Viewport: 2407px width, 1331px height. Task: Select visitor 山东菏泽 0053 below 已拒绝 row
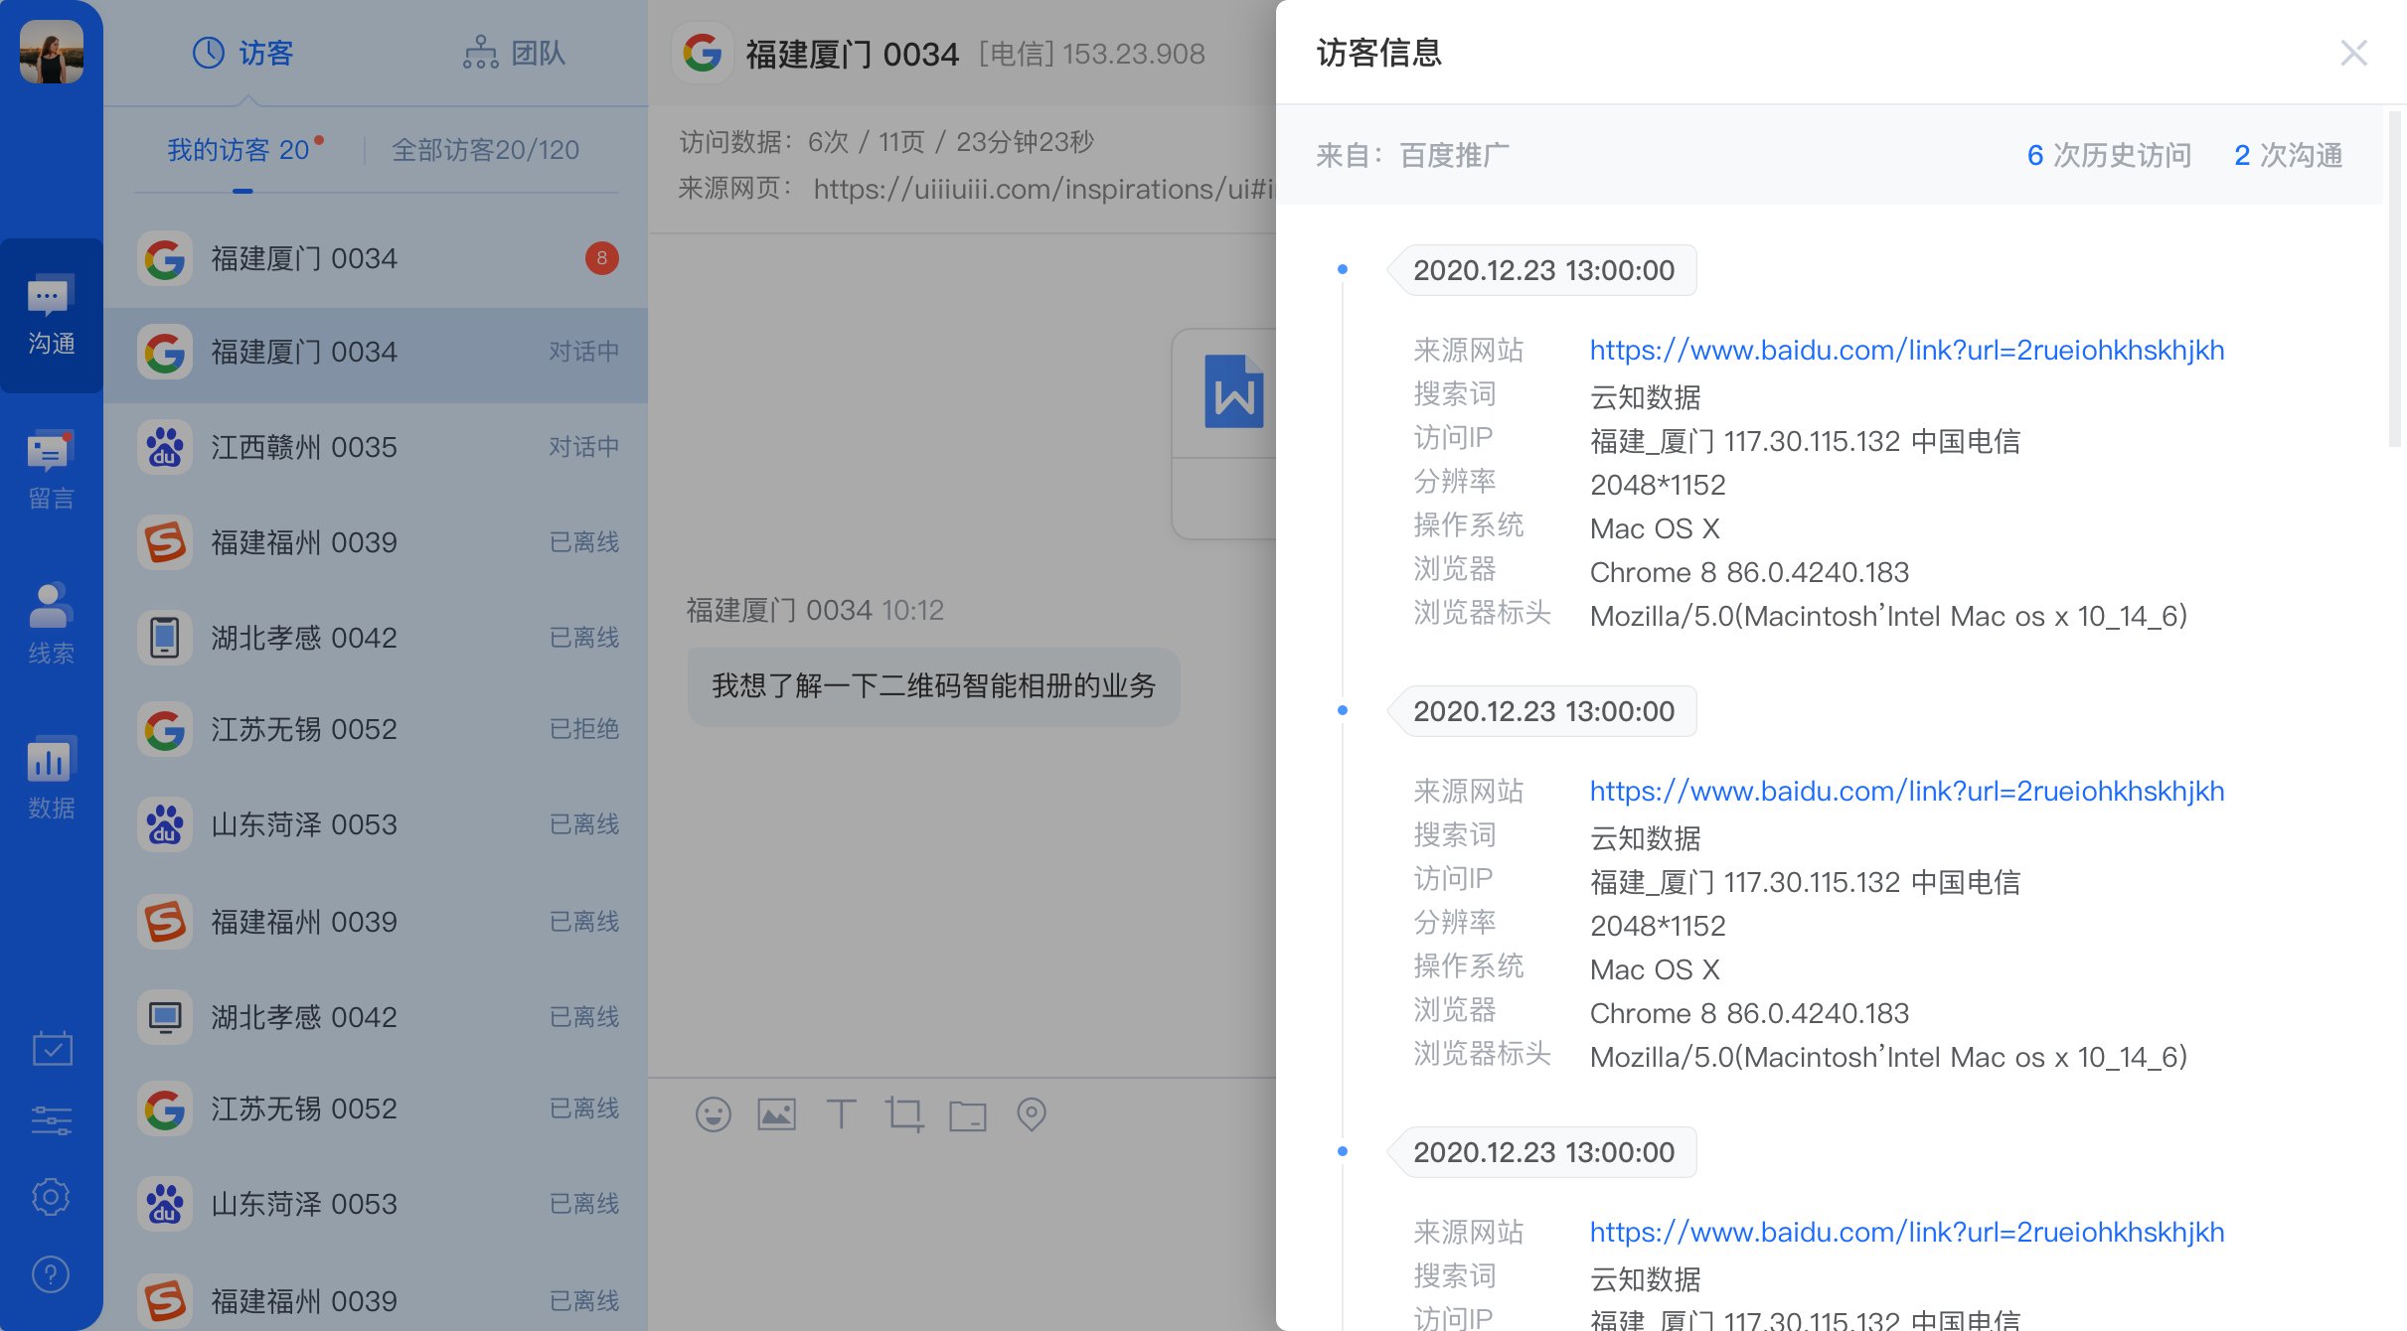(x=376, y=824)
